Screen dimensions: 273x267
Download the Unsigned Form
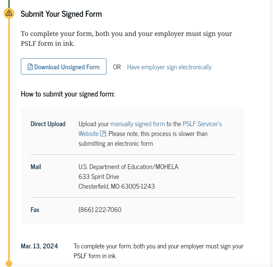[67, 67]
